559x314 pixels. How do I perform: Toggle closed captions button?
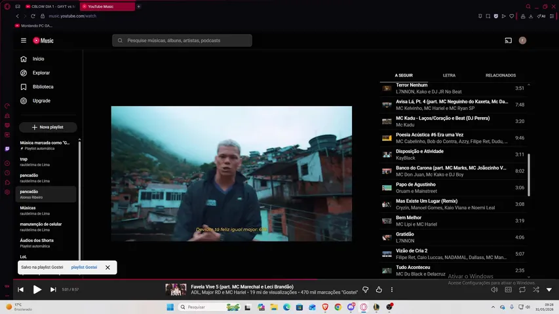[x=509, y=289]
